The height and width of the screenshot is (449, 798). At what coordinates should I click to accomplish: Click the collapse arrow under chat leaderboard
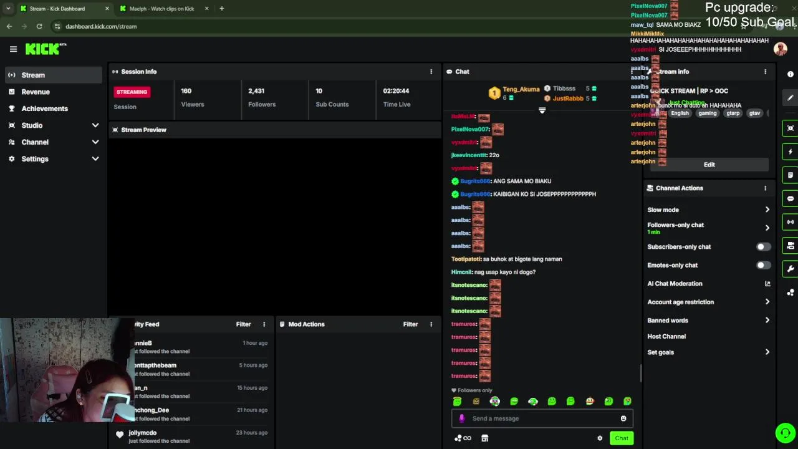[x=542, y=110]
